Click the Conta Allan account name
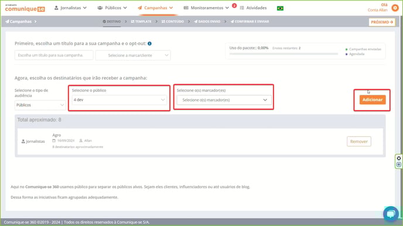This screenshot has width=403, height=226. tap(377, 10)
